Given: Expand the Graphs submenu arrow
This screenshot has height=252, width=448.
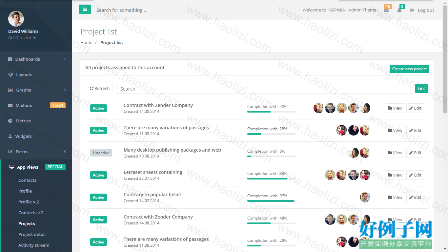Looking at the screenshot, I should pyautogui.click(x=65, y=90).
